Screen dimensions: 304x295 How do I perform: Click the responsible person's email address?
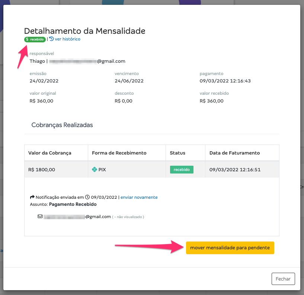tap(87, 61)
